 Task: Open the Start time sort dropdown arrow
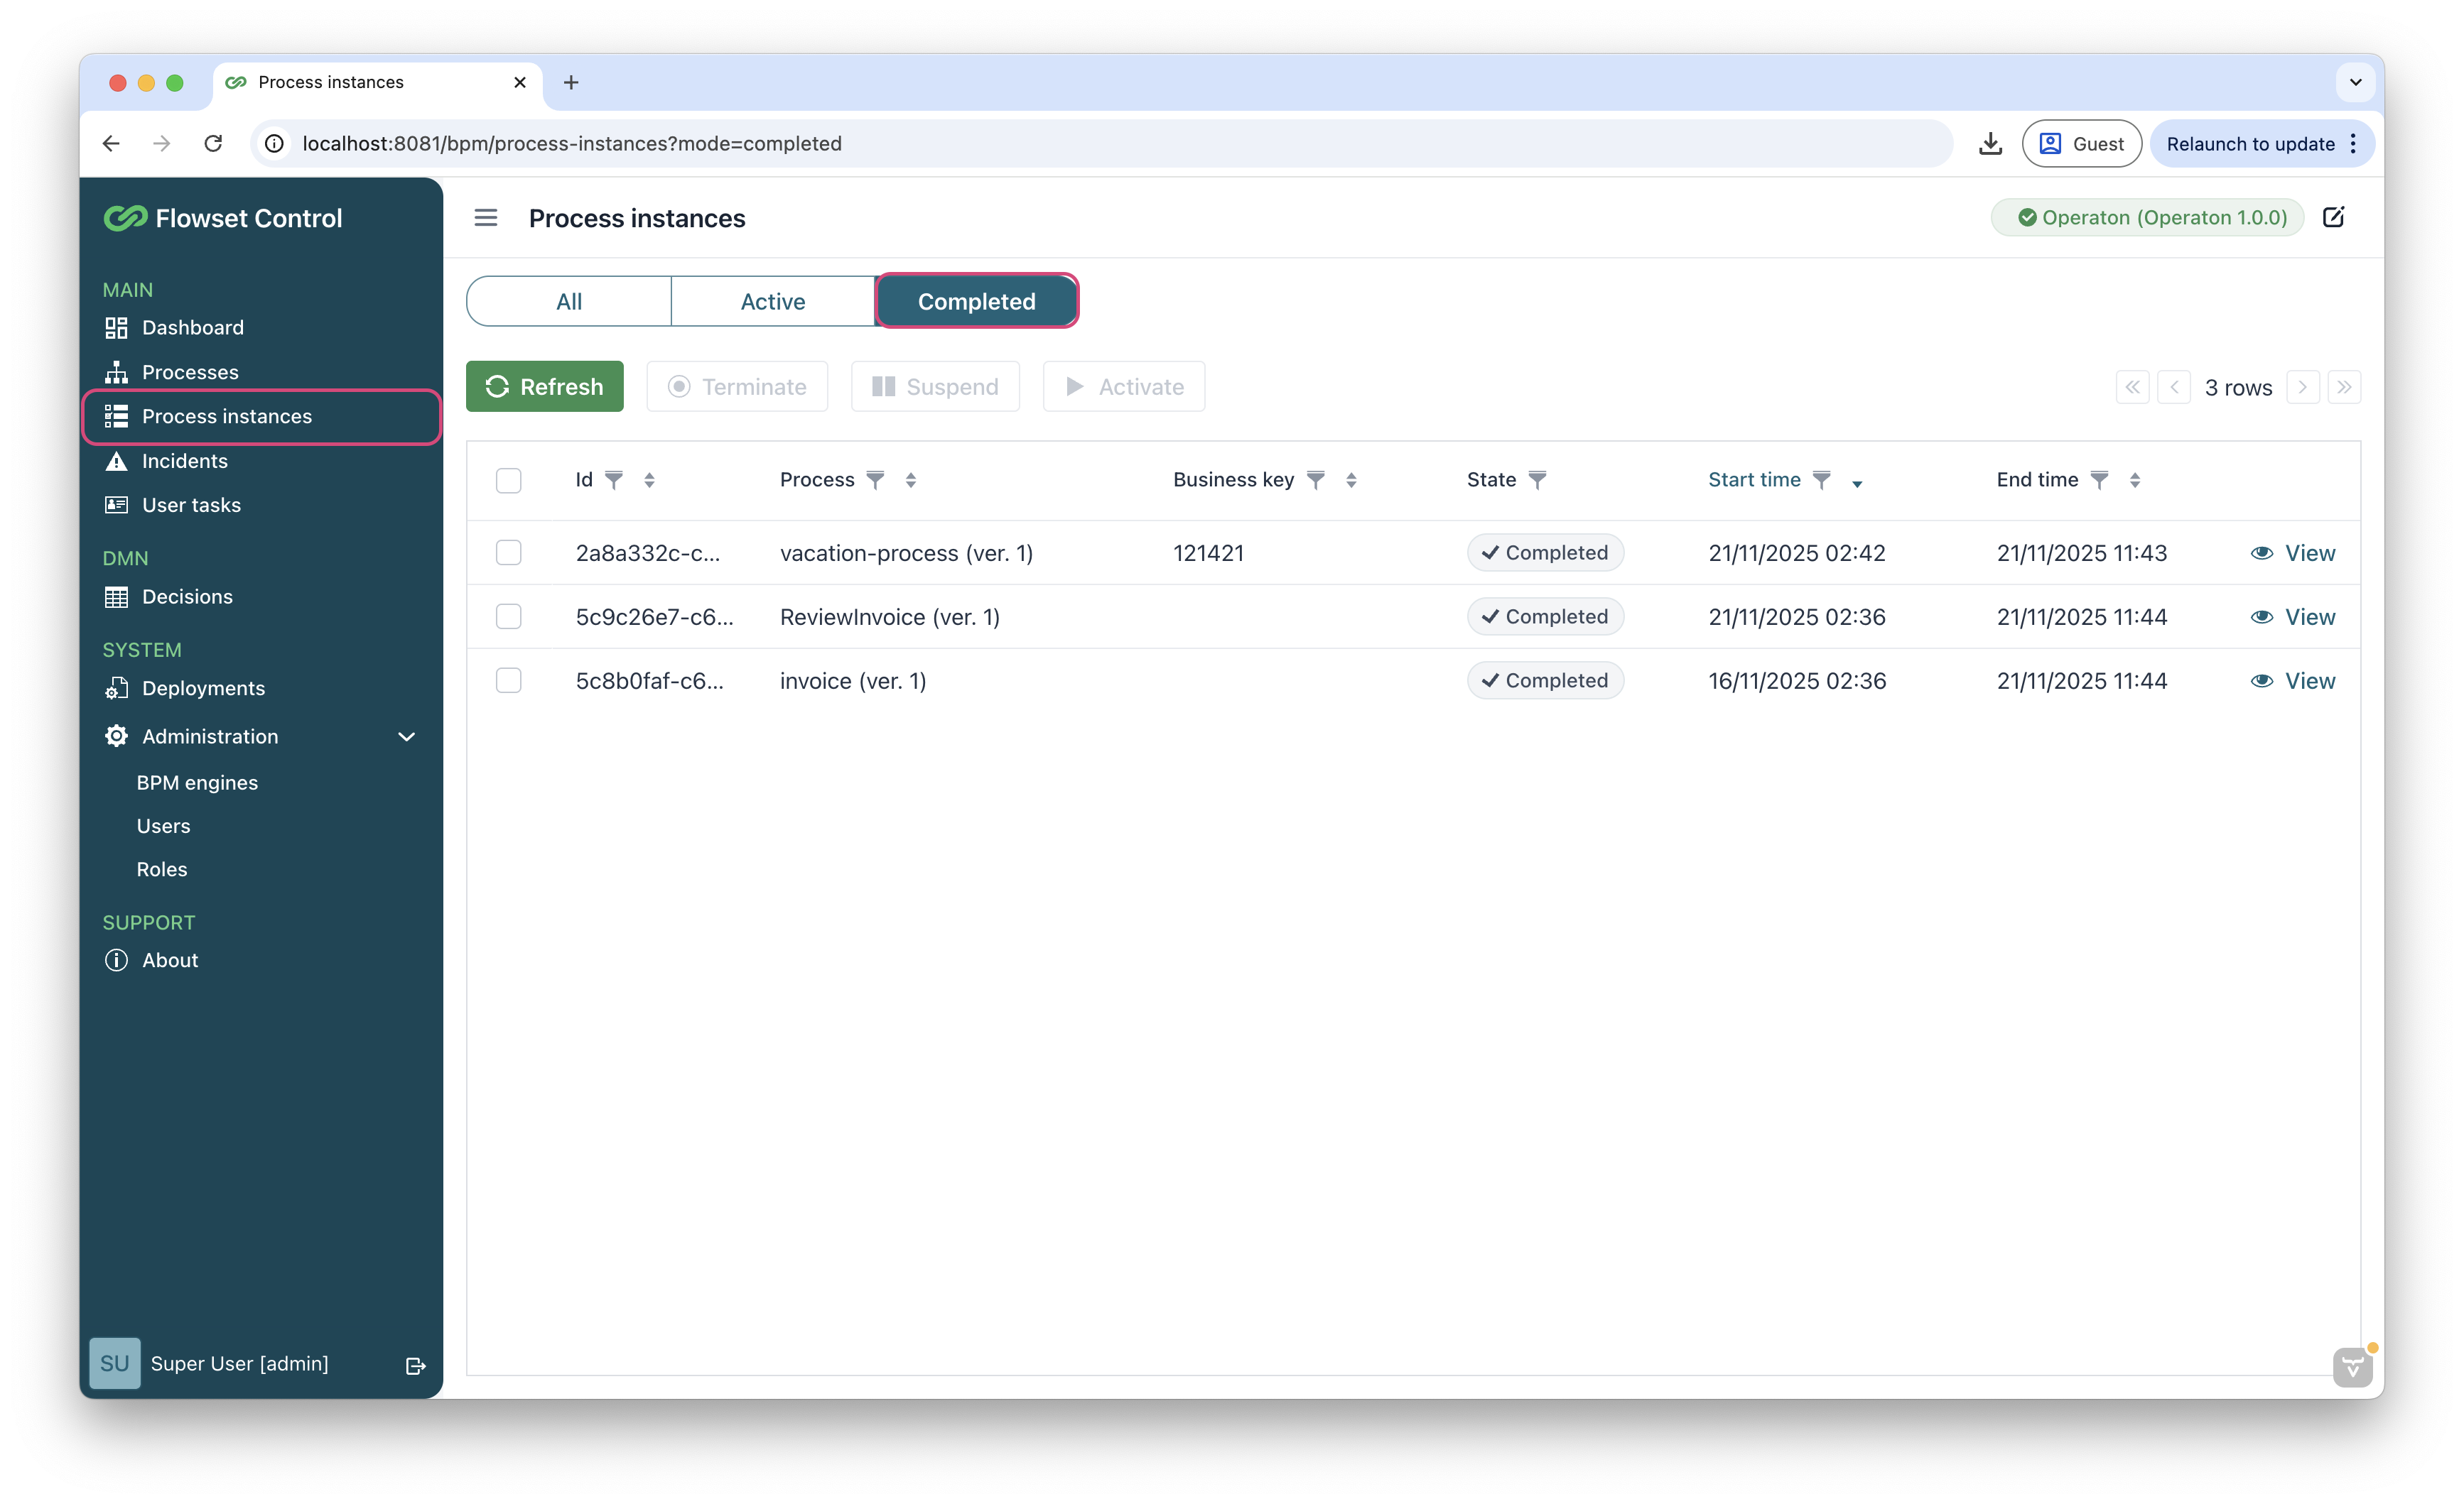[x=1858, y=483]
